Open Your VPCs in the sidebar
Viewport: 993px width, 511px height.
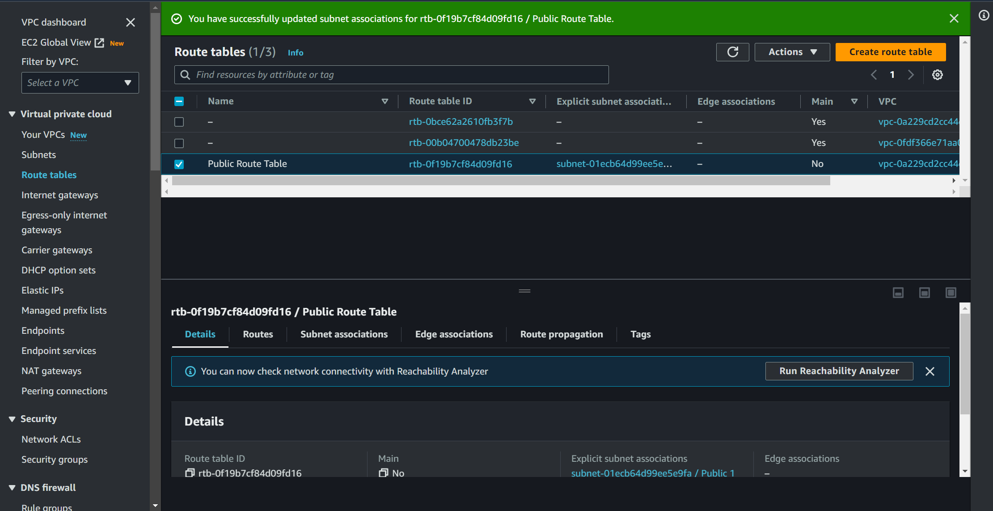[x=43, y=135]
